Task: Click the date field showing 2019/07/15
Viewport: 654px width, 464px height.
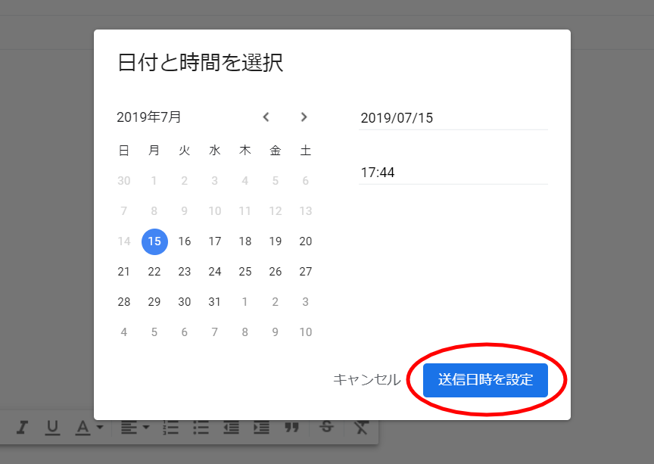Action: [x=453, y=118]
